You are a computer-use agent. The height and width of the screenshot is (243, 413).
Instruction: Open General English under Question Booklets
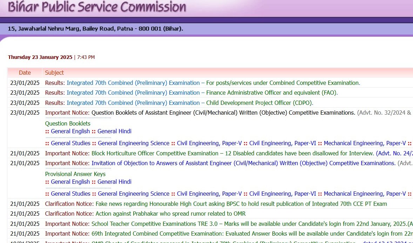pos(70,131)
